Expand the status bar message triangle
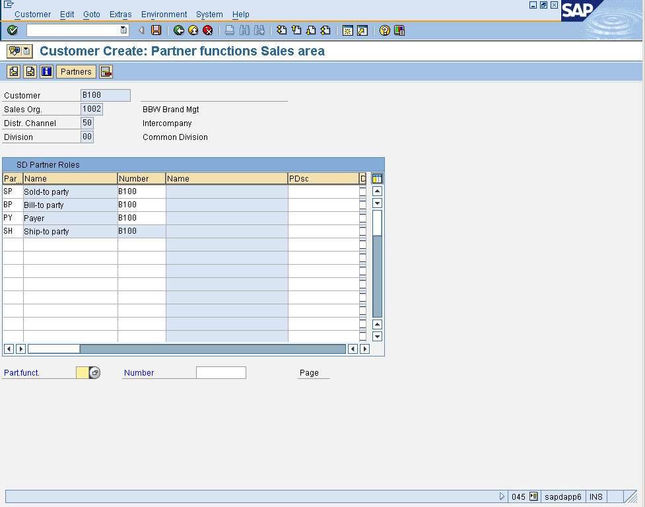 click(502, 496)
